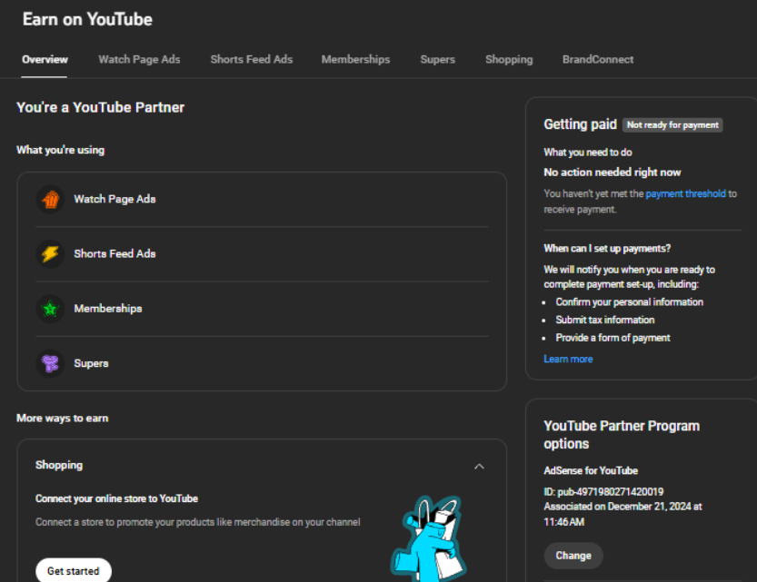The width and height of the screenshot is (757, 582).
Task: Open the Shopping tab
Action: point(509,59)
